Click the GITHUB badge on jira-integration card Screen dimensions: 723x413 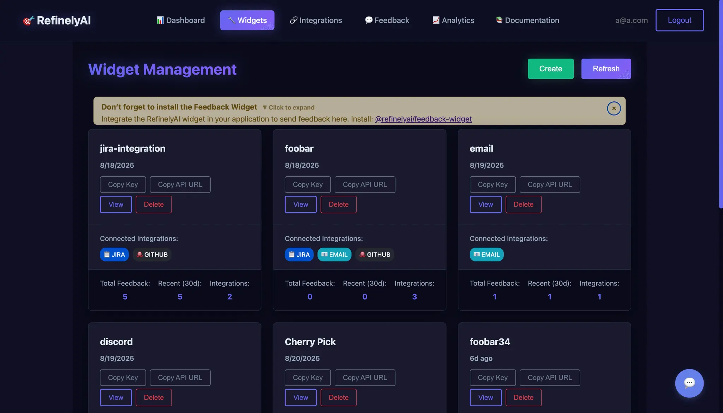pos(152,254)
